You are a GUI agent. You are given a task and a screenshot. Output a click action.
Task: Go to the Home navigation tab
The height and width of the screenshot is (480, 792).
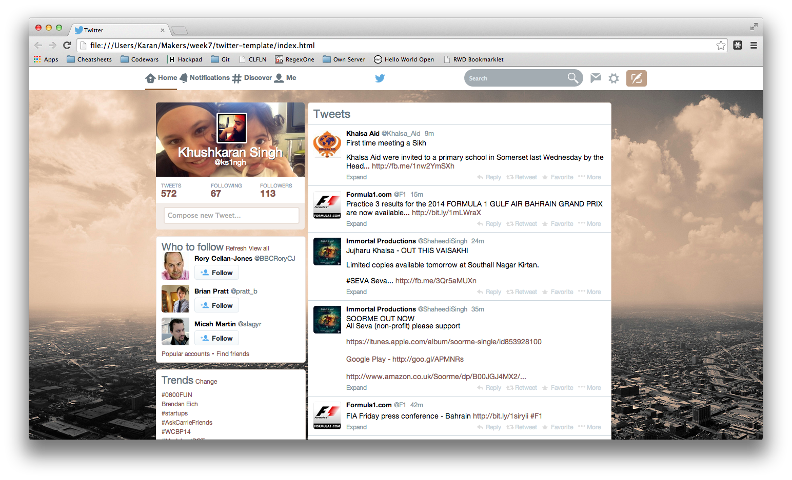tap(161, 78)
